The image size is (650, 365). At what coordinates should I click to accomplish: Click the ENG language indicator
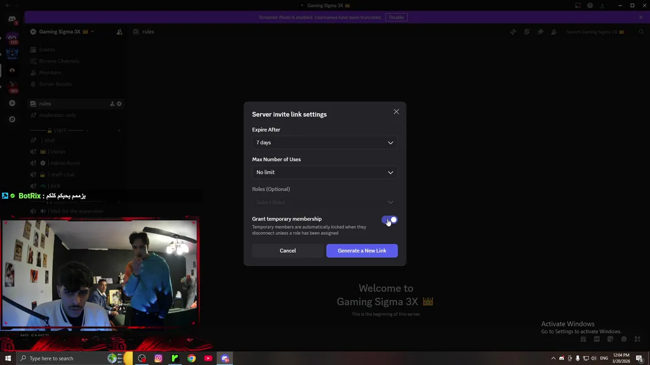click(x=604, y=358)
